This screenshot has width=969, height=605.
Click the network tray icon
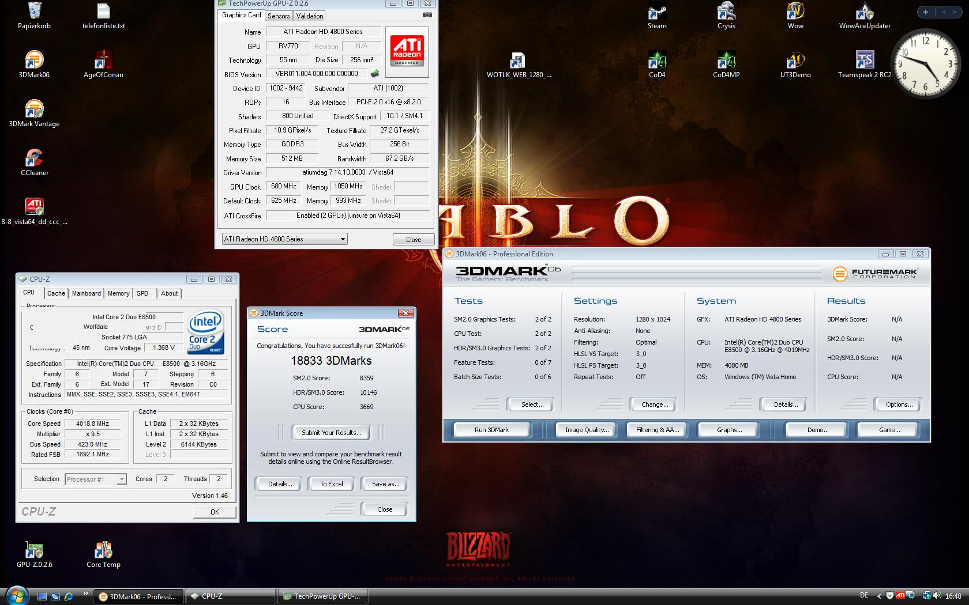(x=927, y=596)
